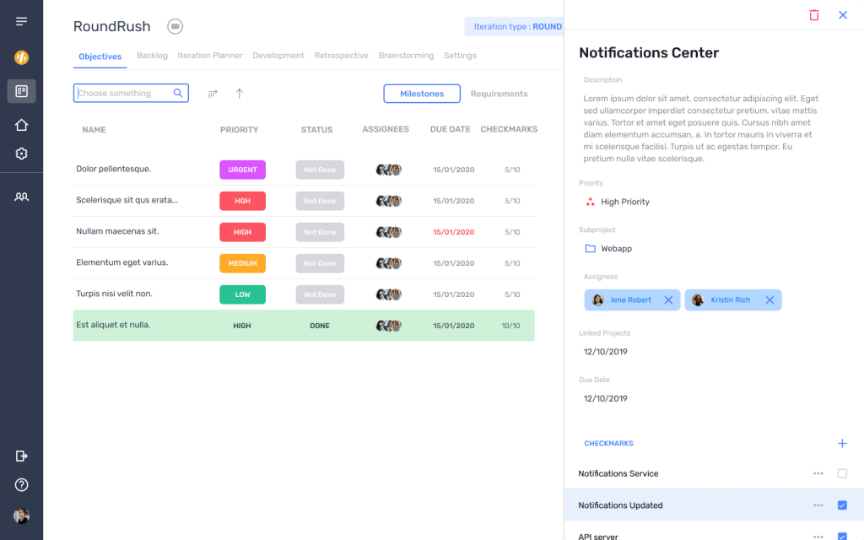This screenshot has width=864, height=540.
Task: Open the Iteration type selector
Action: click(x=515, y=27)
